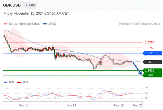Click the Nov 21 date axis label

138,105
